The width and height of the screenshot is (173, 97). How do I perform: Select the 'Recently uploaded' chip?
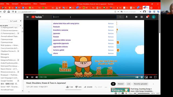click(x=141, y=84)
